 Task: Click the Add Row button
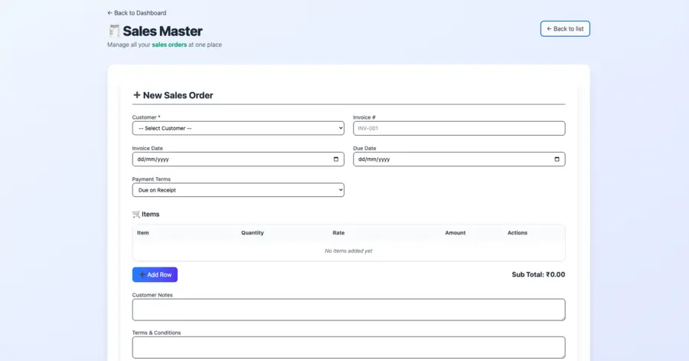(x=155, y=274)
